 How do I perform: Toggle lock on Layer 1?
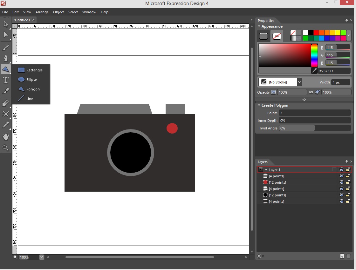click(x=348, y=170)
